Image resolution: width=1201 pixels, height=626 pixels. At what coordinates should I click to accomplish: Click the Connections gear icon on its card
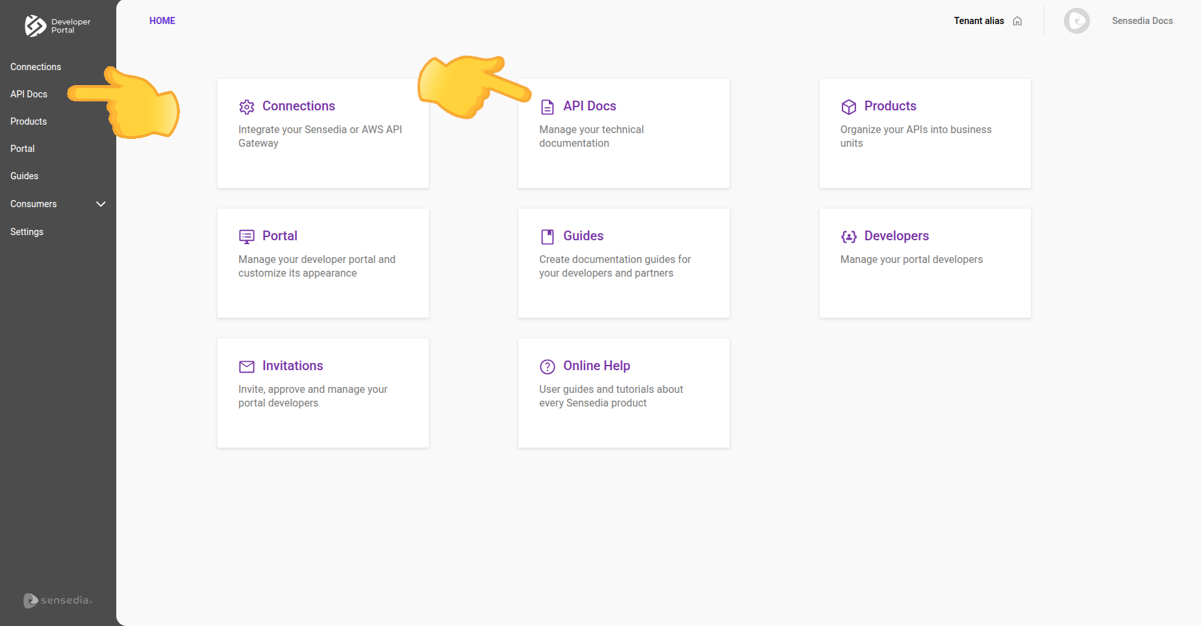click(247, 106)
